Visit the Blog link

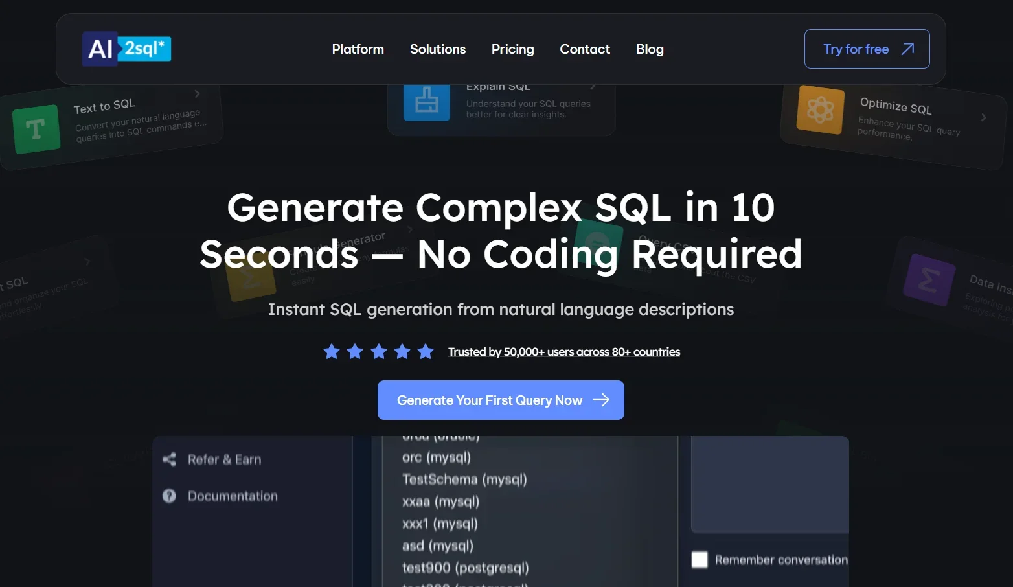point(649,49)
